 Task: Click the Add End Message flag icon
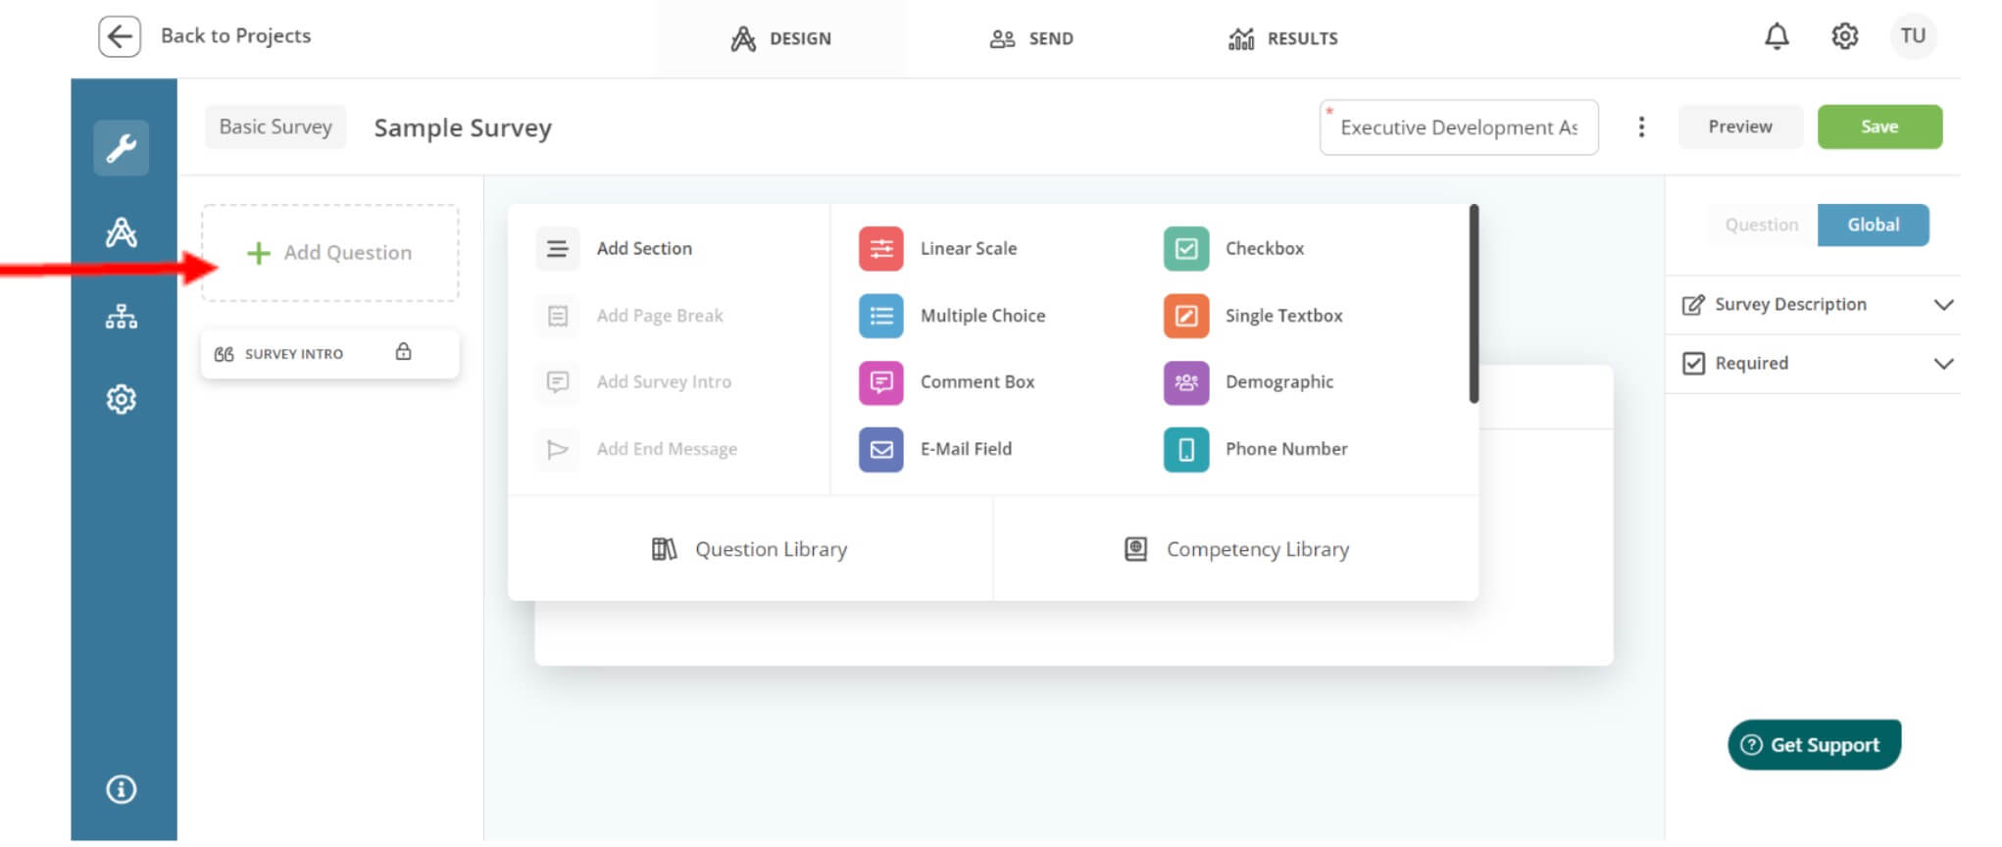(557, 449)
